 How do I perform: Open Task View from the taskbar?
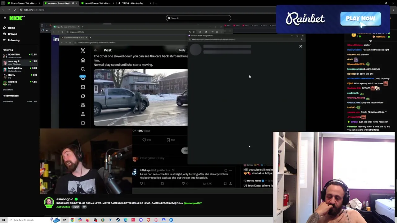65,220
